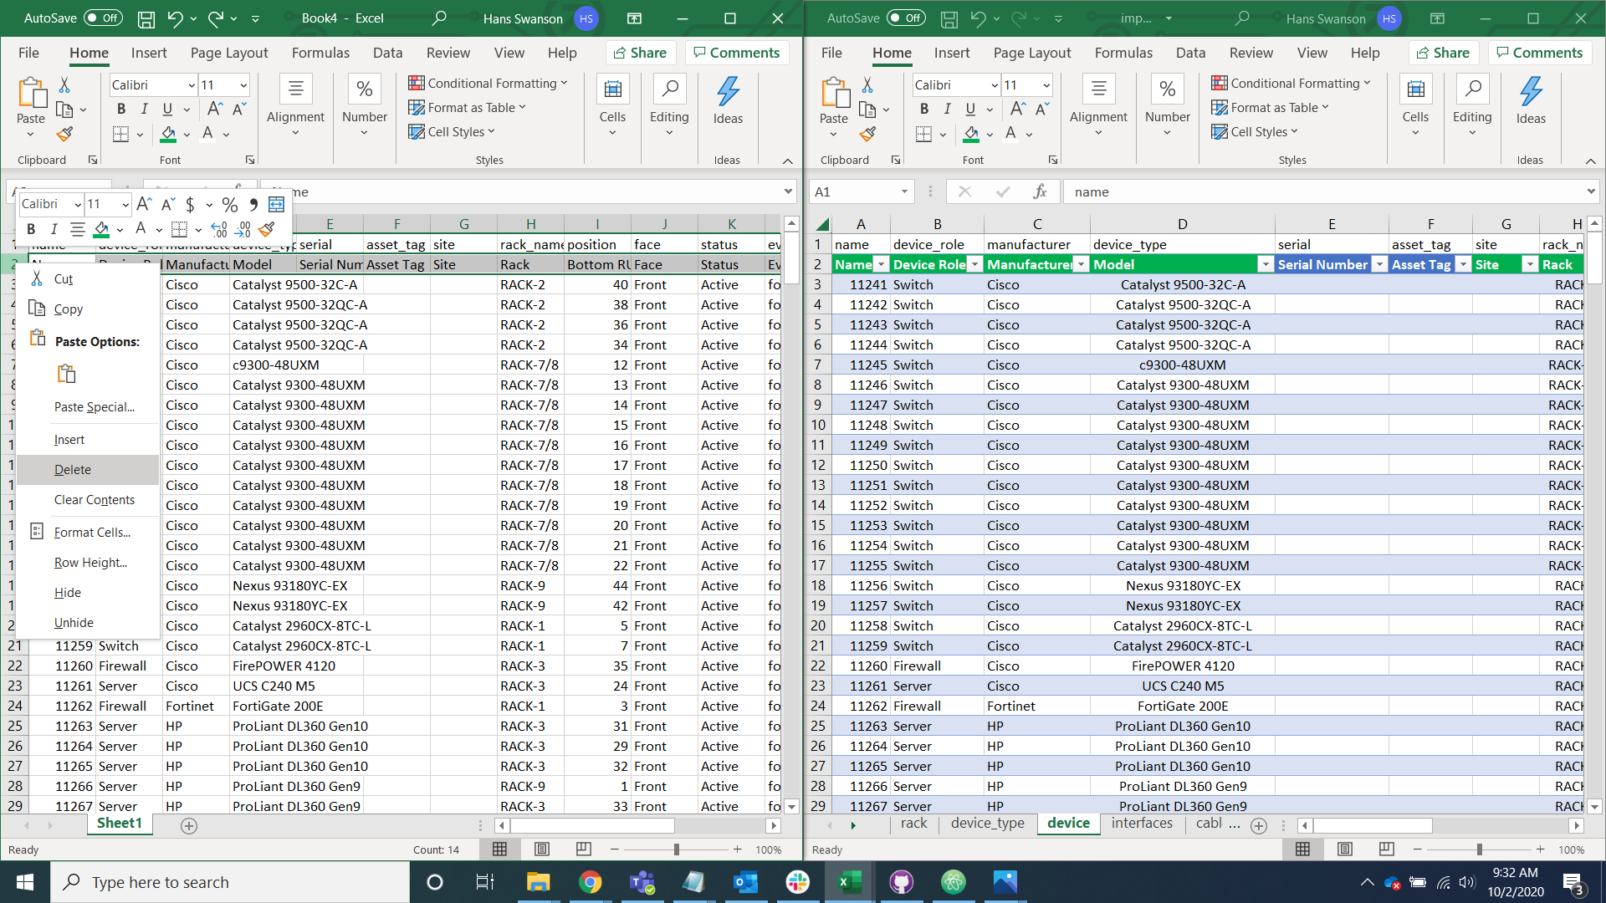Click the Insert Function fx button in right window

(1040, 191)
